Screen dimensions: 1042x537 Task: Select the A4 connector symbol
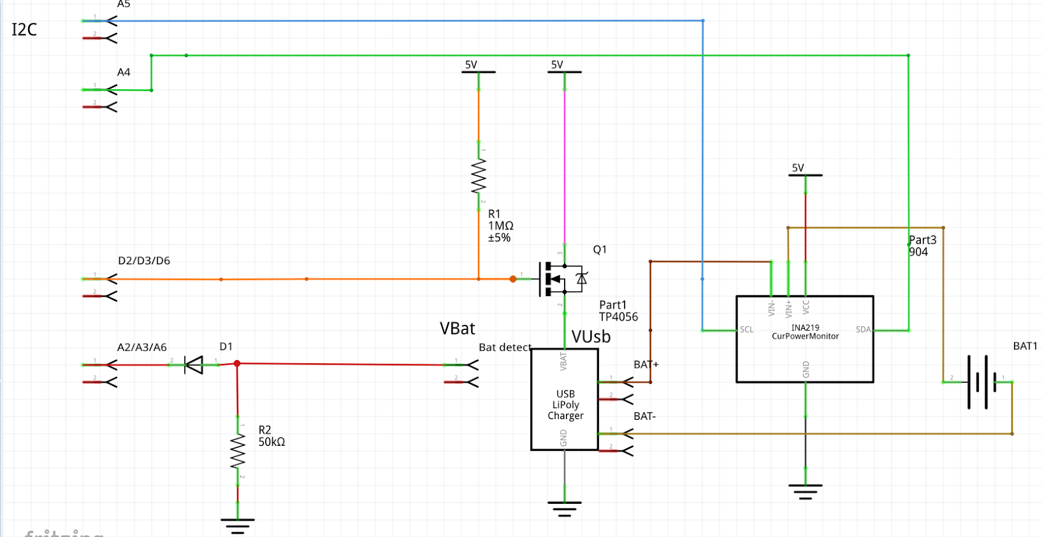(100, 98)
